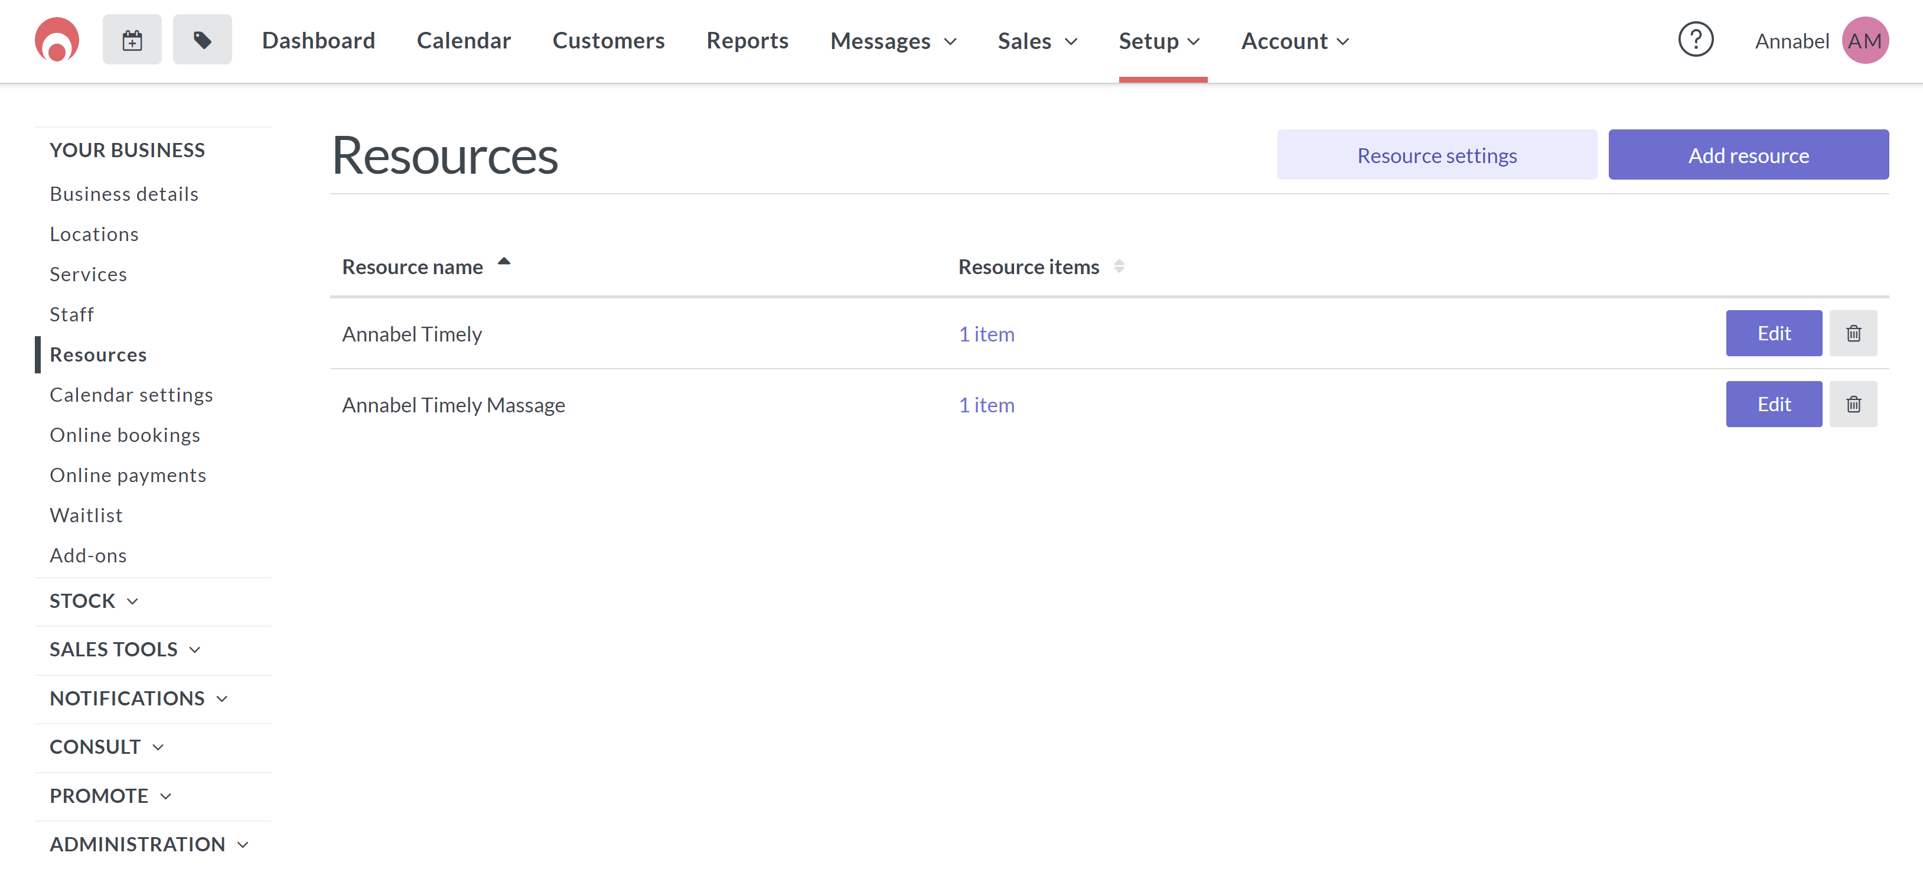
Task: Open Staff in sidebar
Action: pos(71,314)
